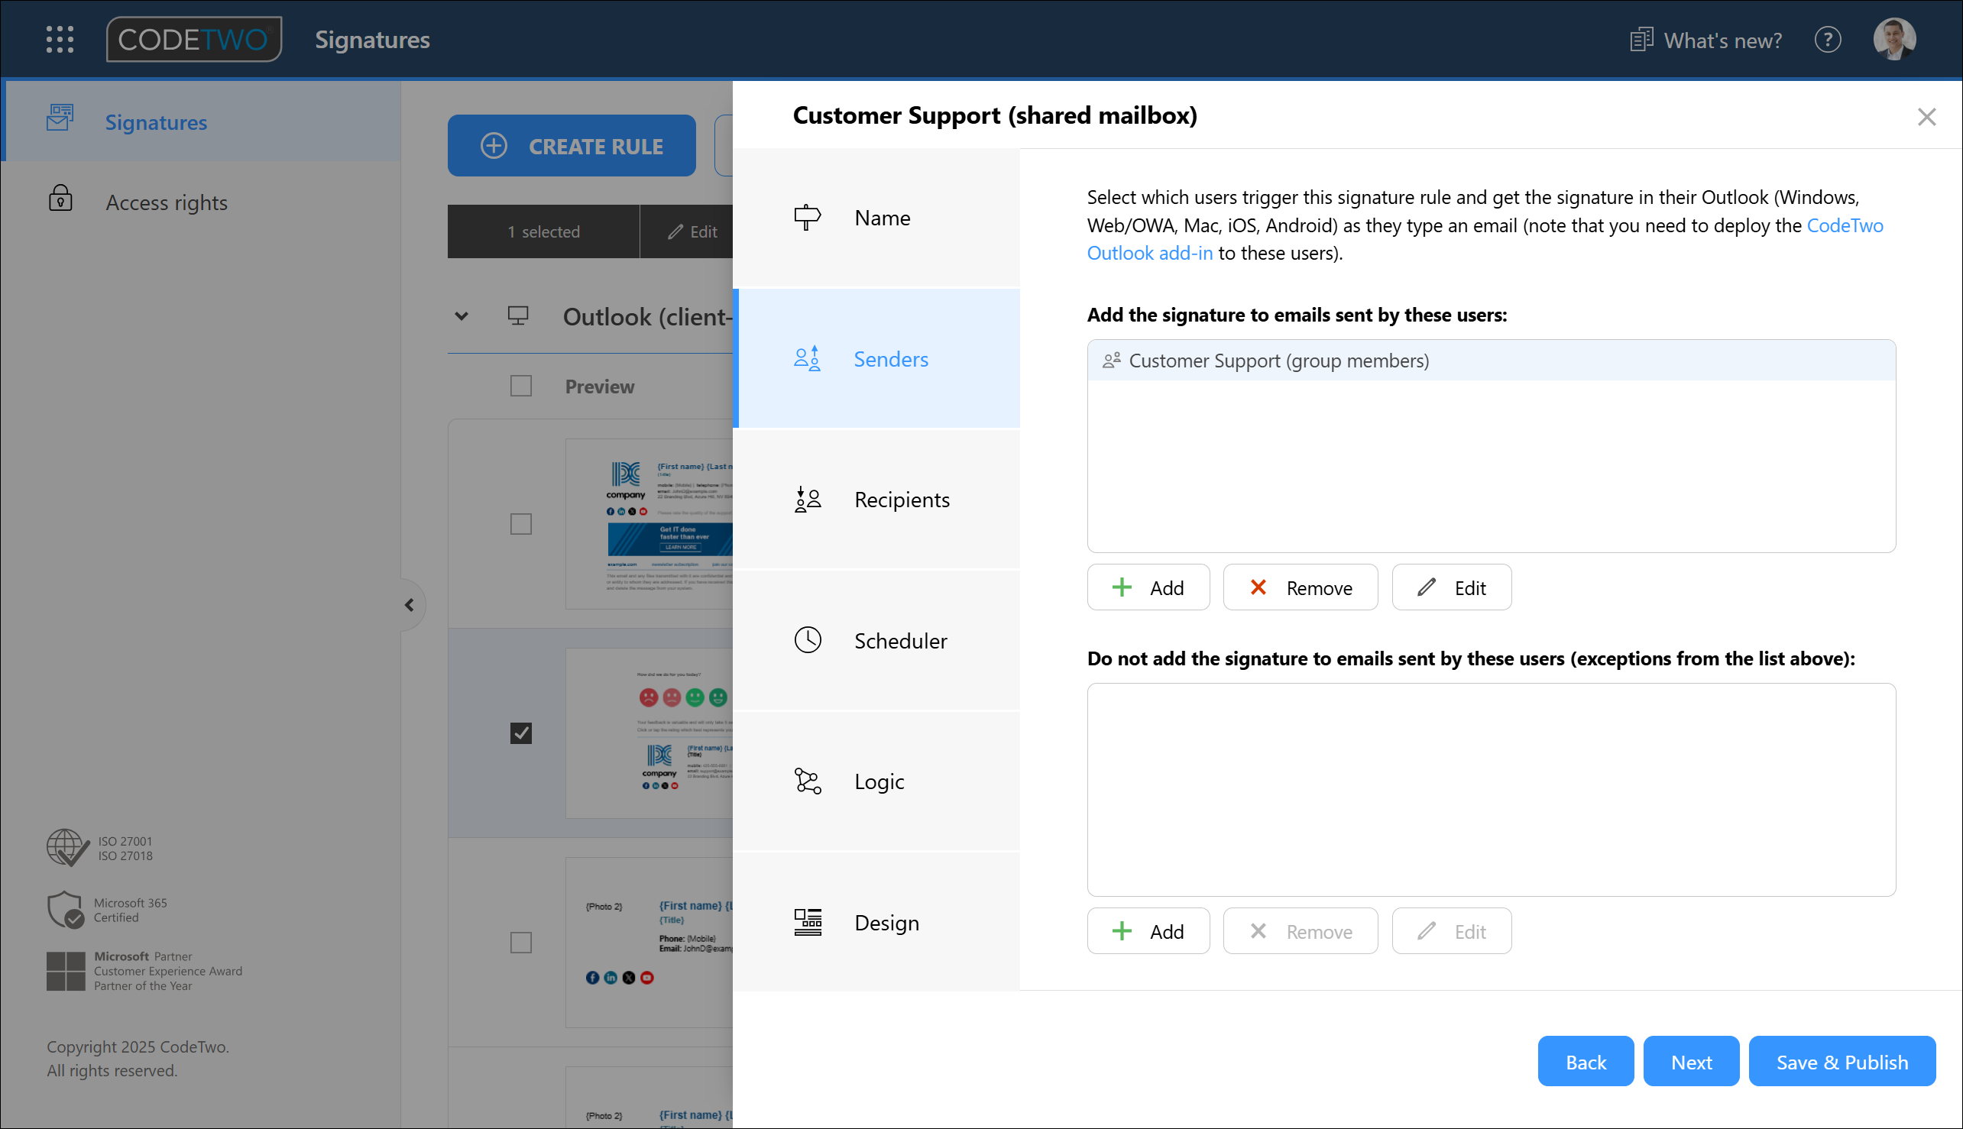
Task: Check the third signature rule checkbox
Action: [x=520, y=942]
